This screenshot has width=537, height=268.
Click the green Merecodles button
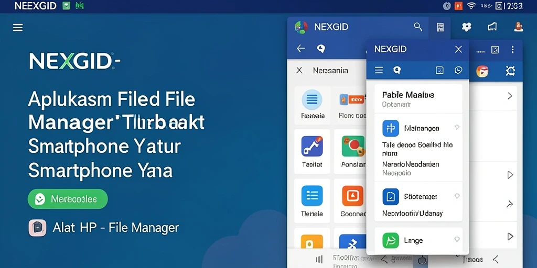(68, 199)
